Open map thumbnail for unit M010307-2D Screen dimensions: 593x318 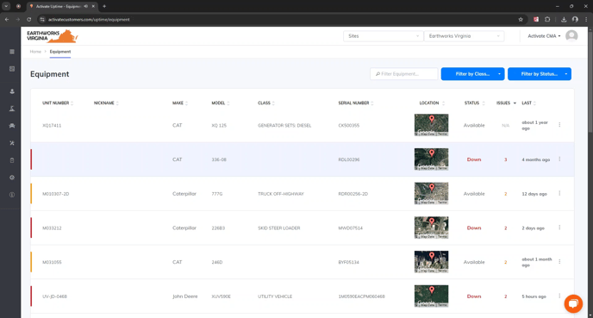pyautogui.click(x=431, y=193)
